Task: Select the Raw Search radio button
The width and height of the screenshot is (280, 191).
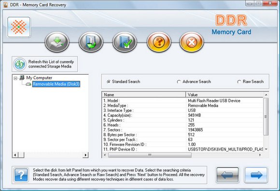Action: coord(239,82)
